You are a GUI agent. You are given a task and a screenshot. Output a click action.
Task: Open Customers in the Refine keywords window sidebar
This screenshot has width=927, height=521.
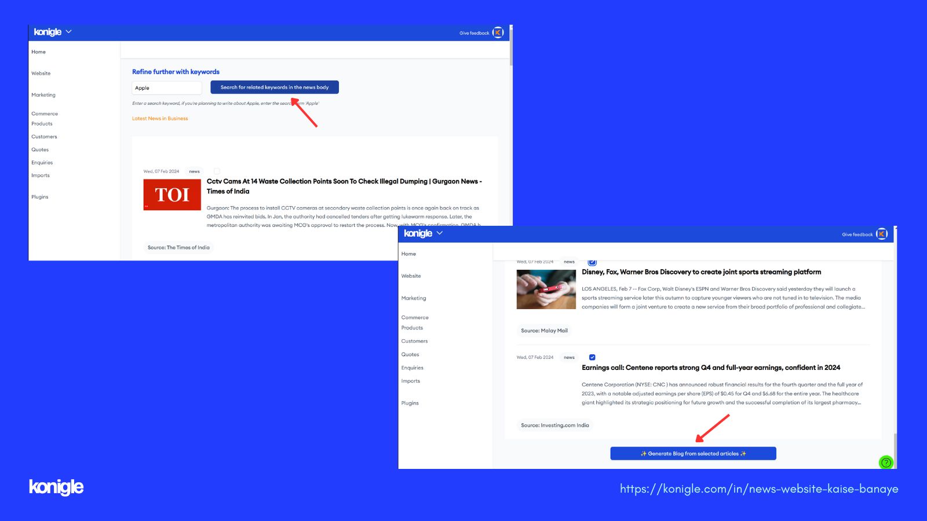point(44,137)
